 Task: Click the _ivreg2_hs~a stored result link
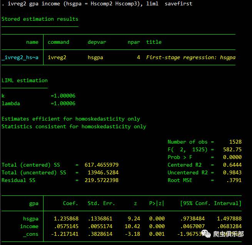(x=20, y=58)
